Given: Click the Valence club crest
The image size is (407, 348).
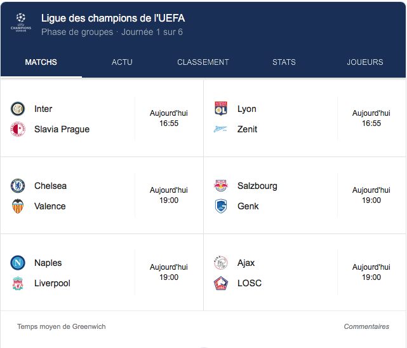Looking at the screenshot, I should [18, 206].
